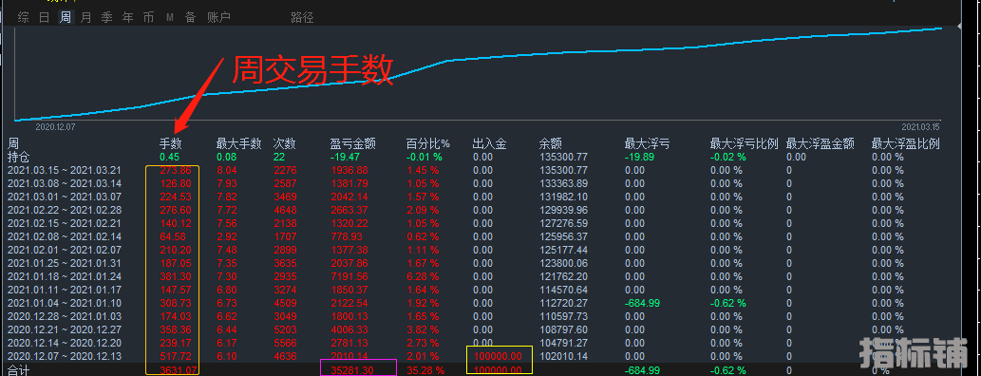Click the 2020.12.07 ~ 2020.12.13 week row
Screen dimensions: 981x376
point(481,356)
